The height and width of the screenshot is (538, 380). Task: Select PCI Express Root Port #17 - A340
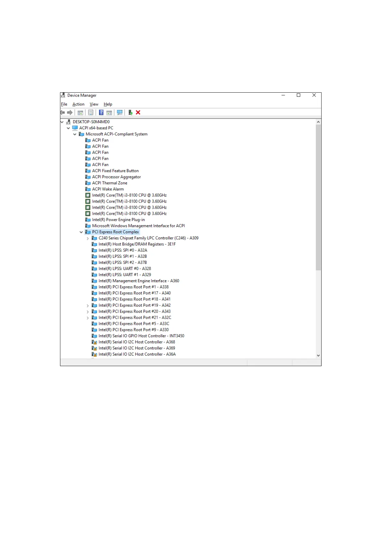coord(135,293)
